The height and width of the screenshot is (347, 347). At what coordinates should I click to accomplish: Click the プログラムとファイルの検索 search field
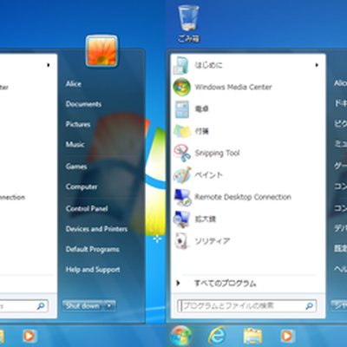tap(246, 306)
